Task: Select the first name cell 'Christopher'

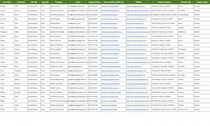Action: click(x=7, y=32)
